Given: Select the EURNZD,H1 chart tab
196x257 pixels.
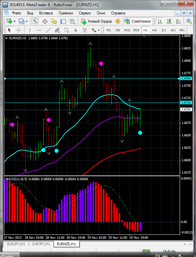Looking at the screenshot, I should click(x=66, y=244).
